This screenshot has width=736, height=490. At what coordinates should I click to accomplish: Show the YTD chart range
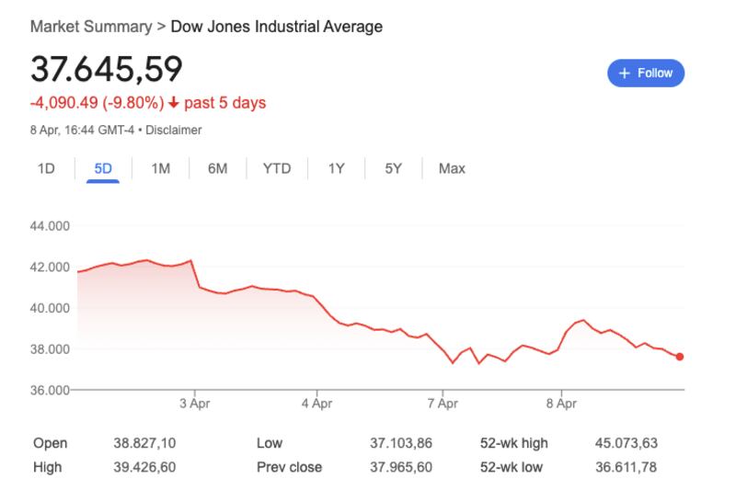(x=276, y=168)
